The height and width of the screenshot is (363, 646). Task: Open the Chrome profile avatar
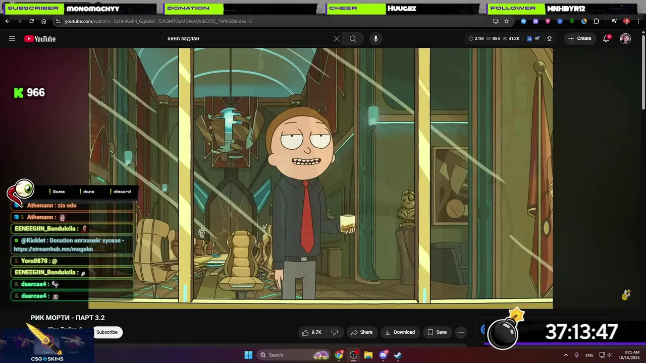coord(626,21)
